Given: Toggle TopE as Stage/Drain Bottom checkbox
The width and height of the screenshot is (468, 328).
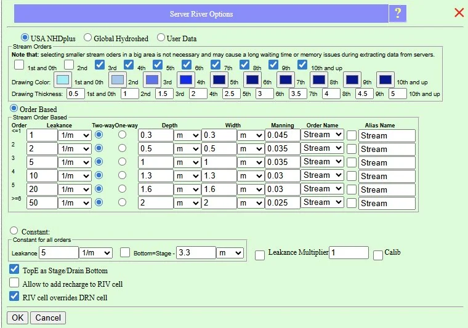Looking at the screenshot, I should click(x=14, y=269).
